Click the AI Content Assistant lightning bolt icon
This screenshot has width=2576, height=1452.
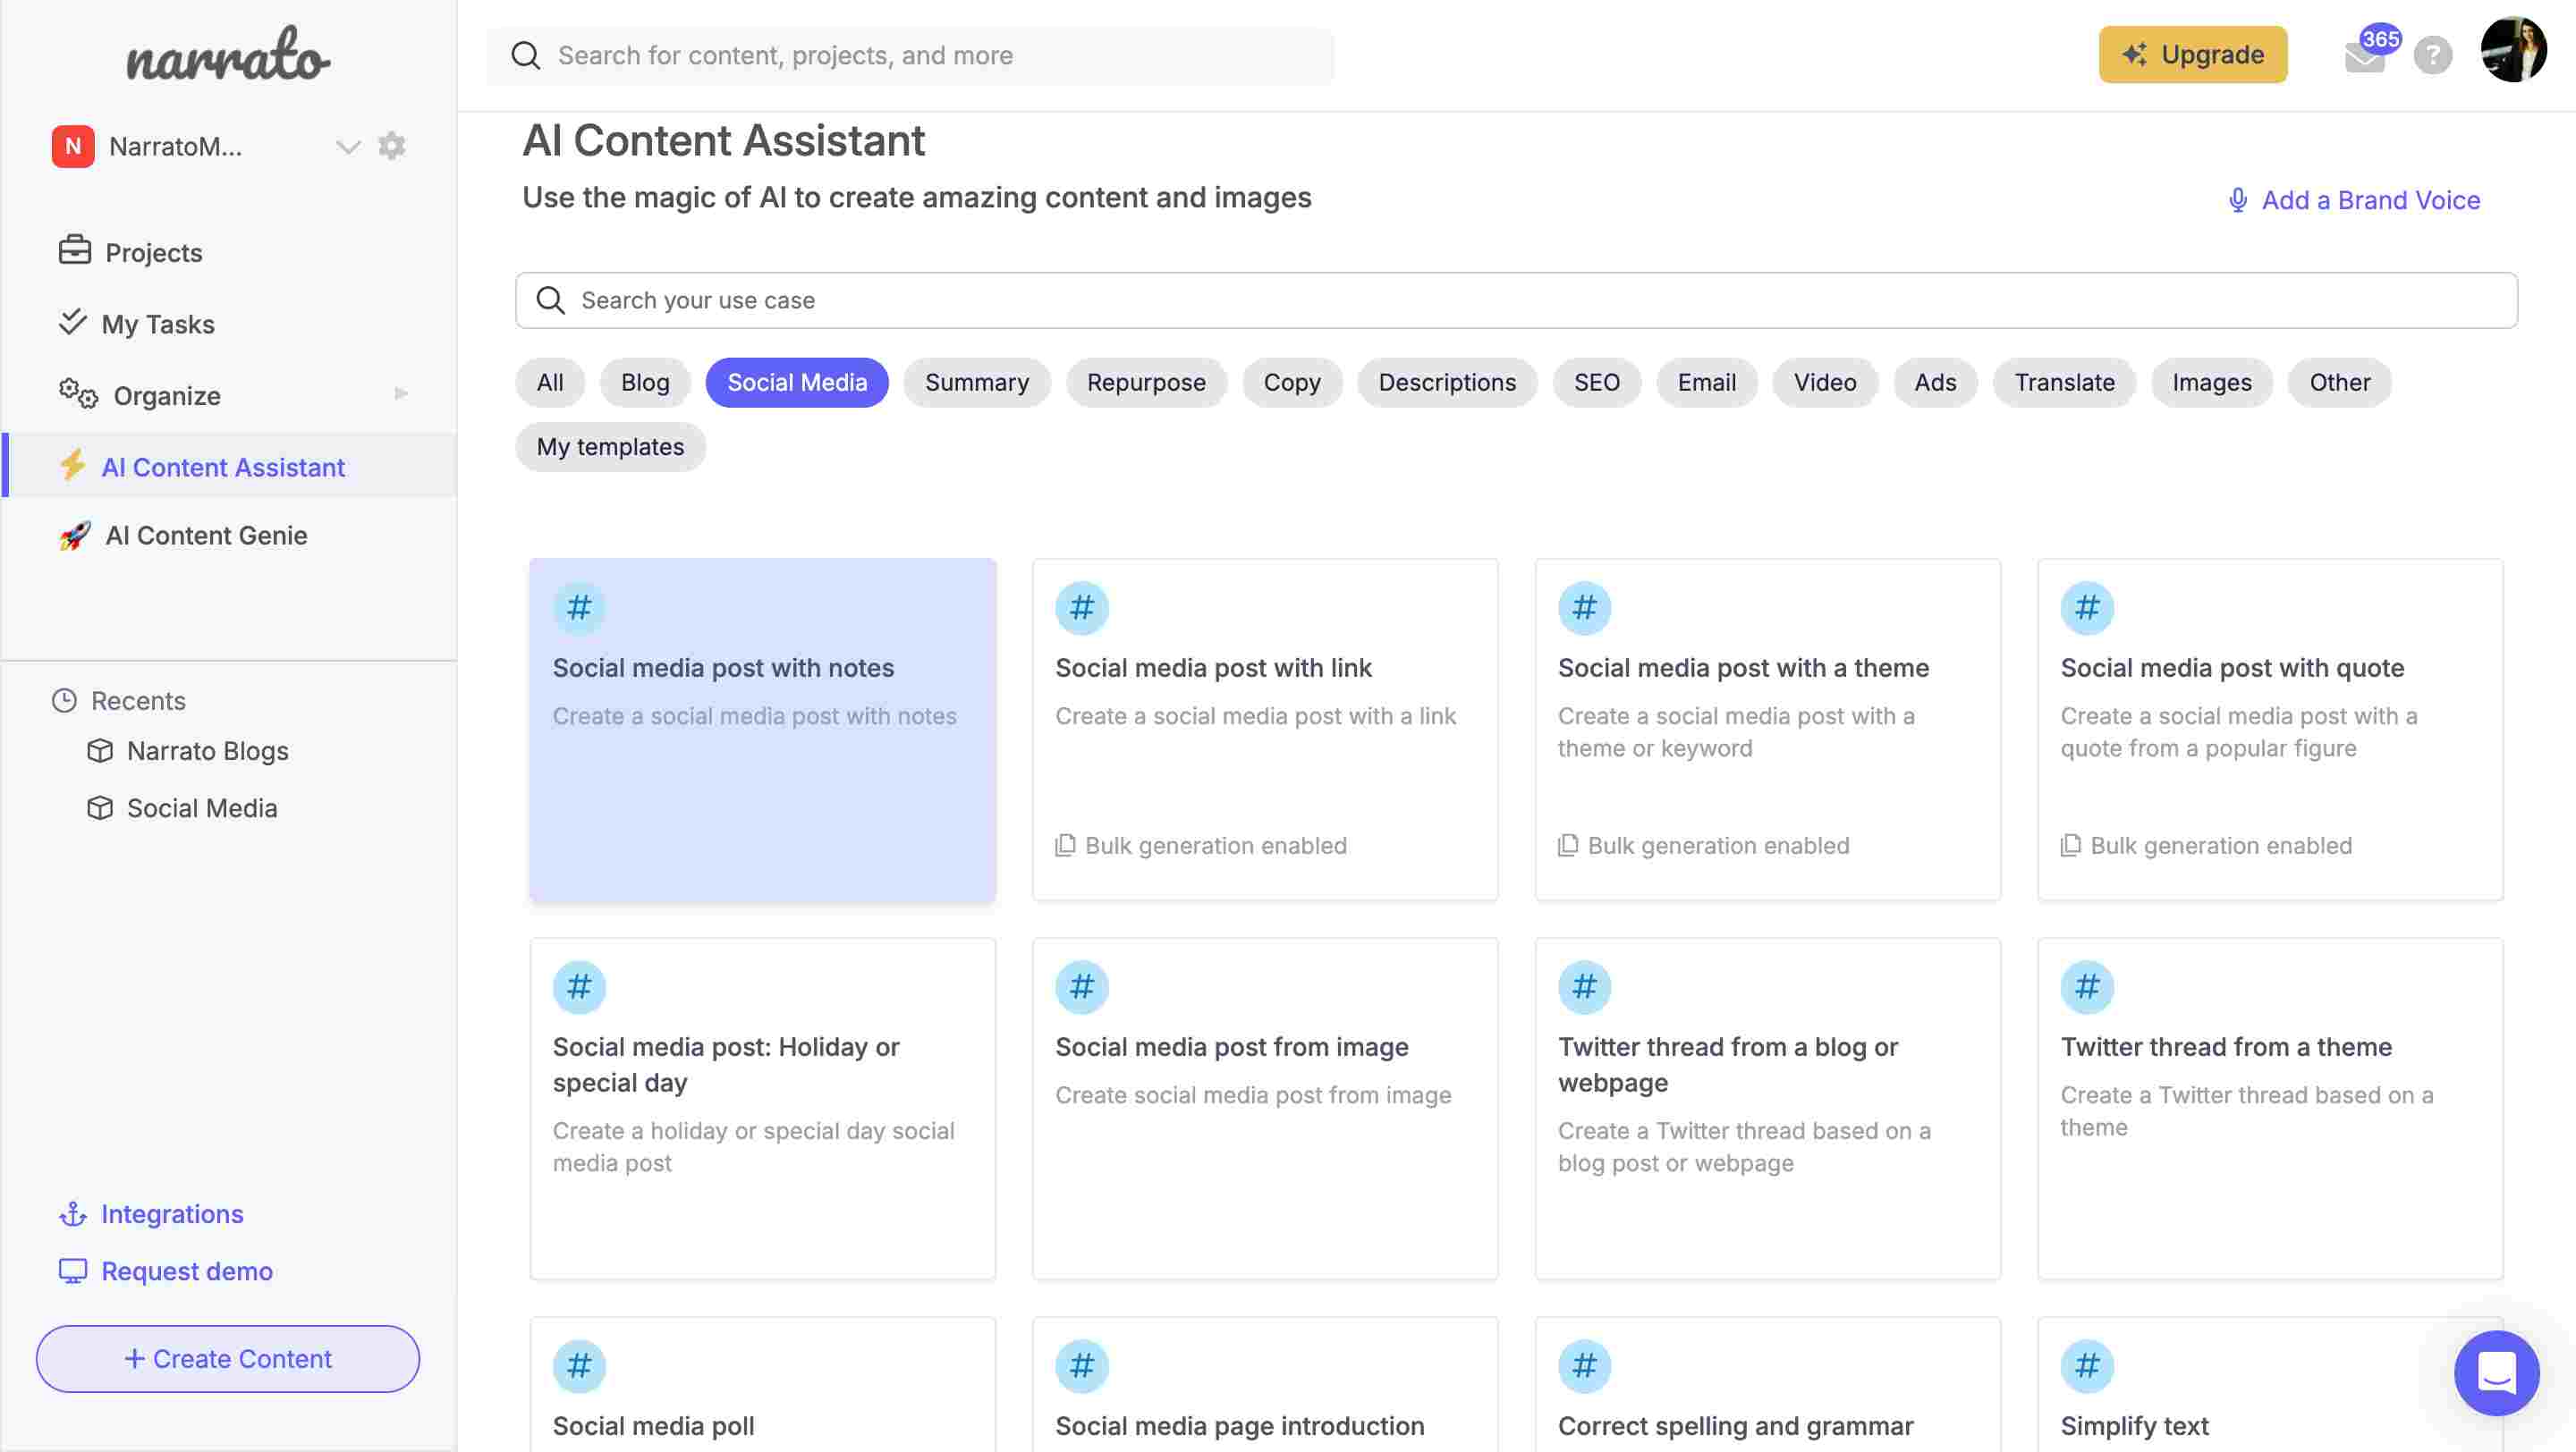(73, 465)
